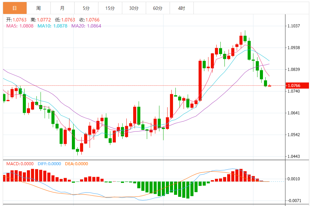Screen dimensions: 312x206
Task: Click the 1.1037 price axis label
Action: pos(294,26)
